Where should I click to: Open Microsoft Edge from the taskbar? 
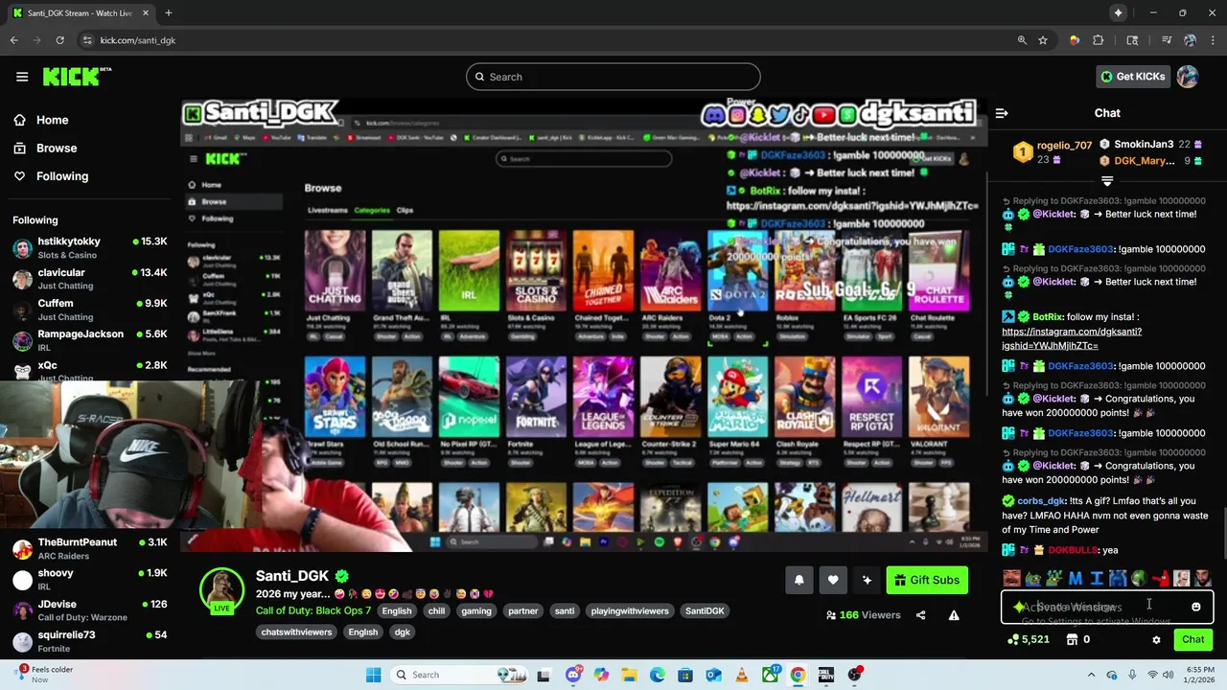click(x=658, y=675)
